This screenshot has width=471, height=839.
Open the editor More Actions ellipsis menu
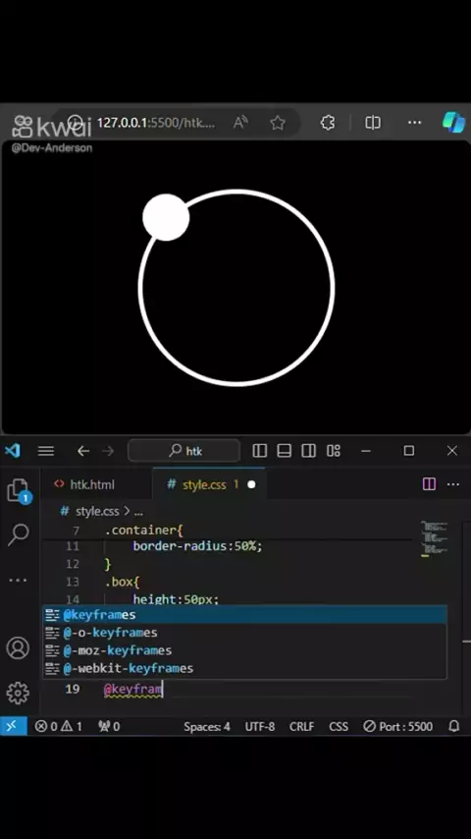(453, 484)
